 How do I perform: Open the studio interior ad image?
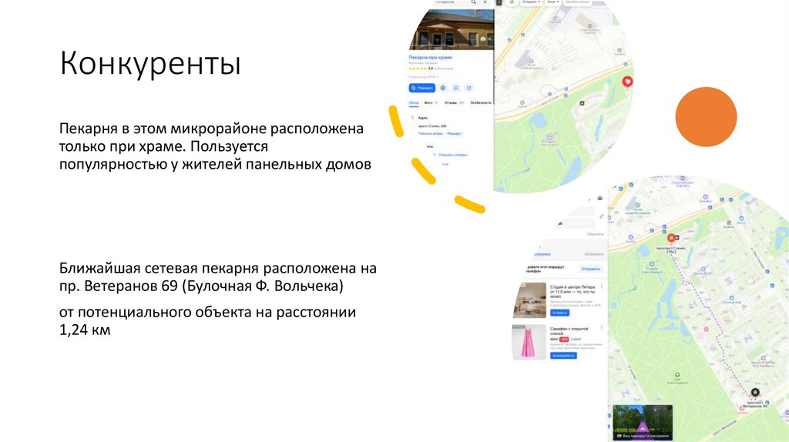[529, 300]
